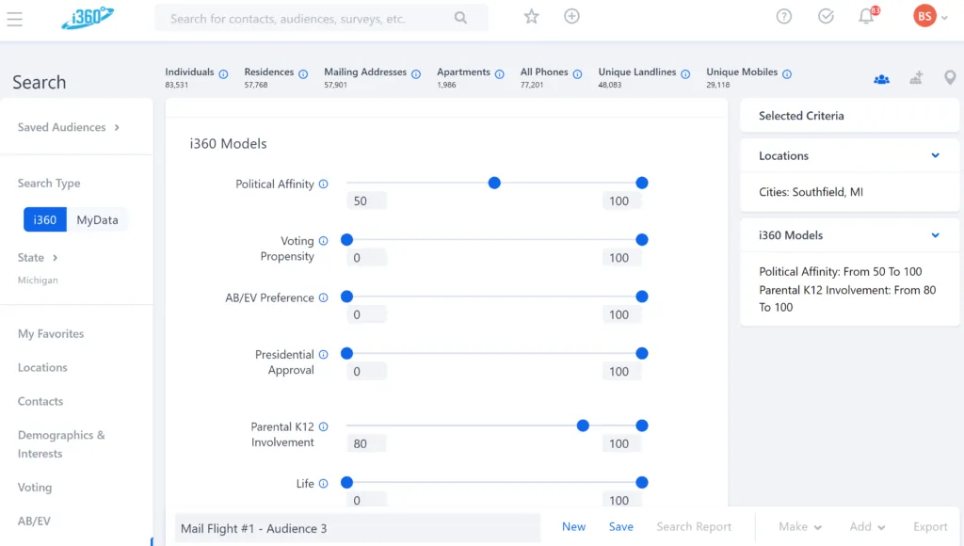Open the Make dropdown

[x=799, y=527]
